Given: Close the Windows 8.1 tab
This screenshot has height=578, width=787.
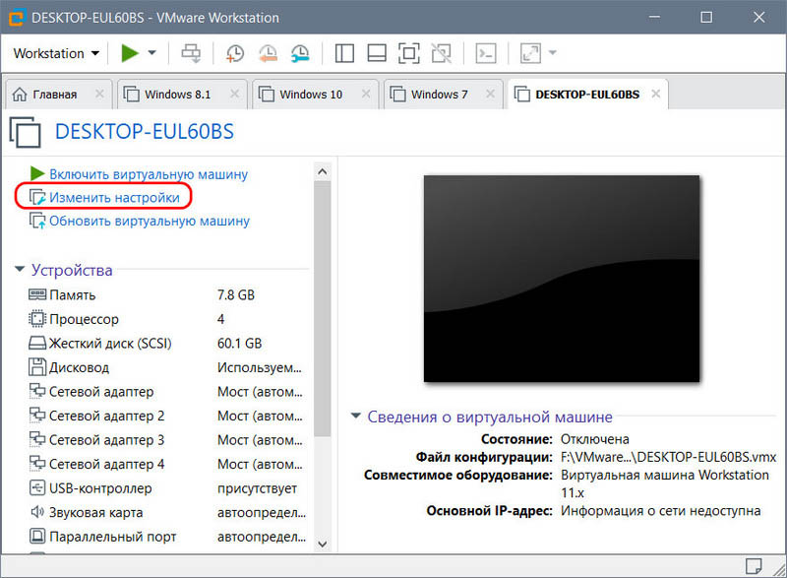Looking at the screenshot, I should (234, 94).
